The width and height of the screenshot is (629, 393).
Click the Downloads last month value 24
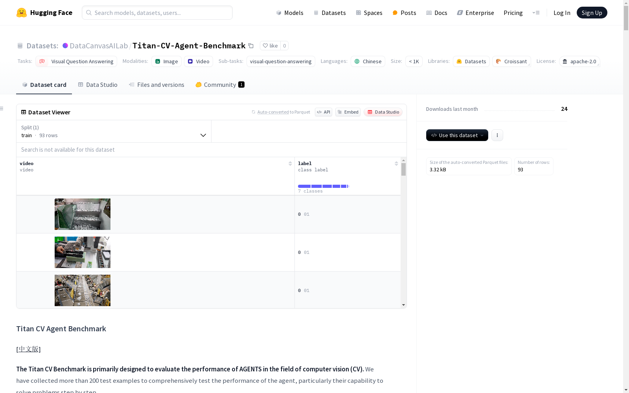[x=564, y=109]
